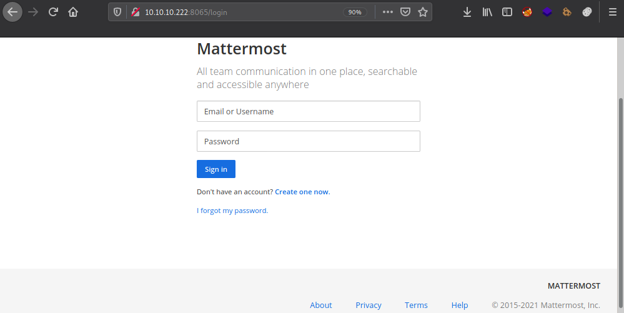Open the tracking protection shield icon
Image resolution: width=624 pixels, height=313 pixels.
tap(117, 12)
